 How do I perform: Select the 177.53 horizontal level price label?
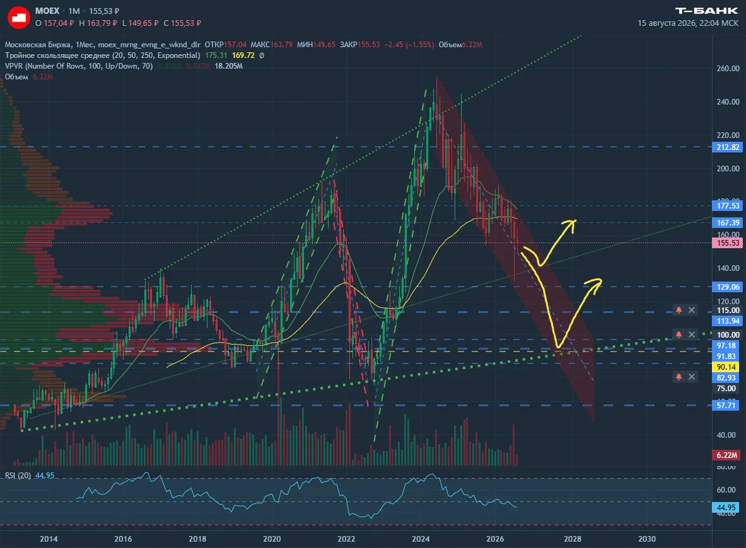click(728, 206)
